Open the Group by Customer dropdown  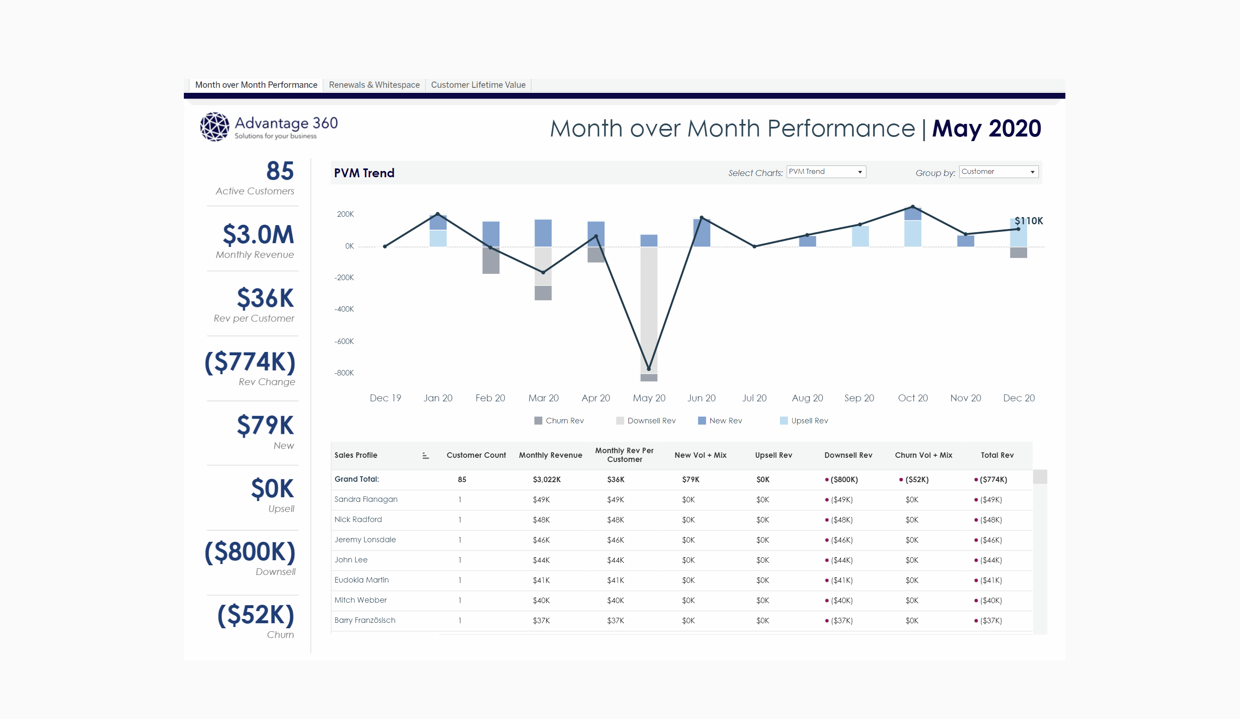click(x=998, y=171)
